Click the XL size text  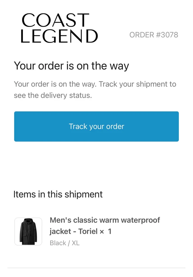click(76, 243)
